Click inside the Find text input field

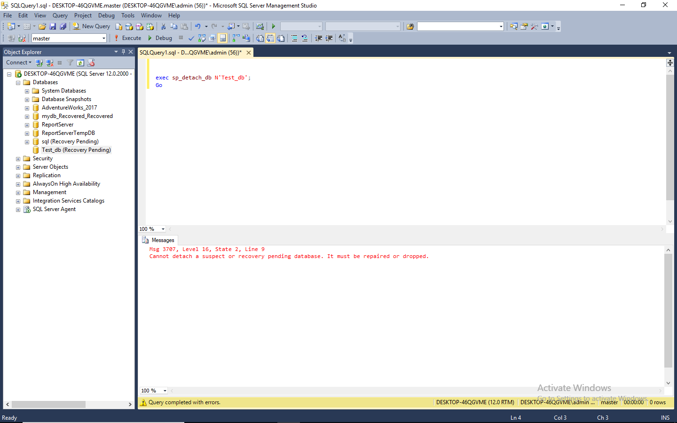[x=457, y=26]
